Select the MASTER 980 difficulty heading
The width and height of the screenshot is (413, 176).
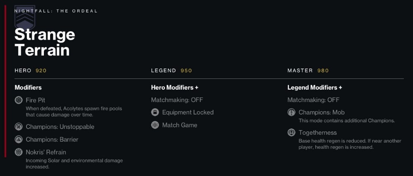point(308,71)
